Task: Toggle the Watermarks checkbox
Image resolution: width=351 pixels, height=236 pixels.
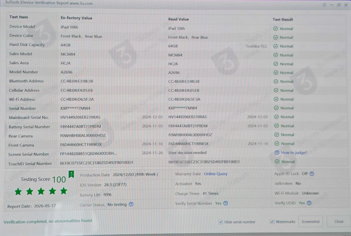Action: [x=272, y=222]
